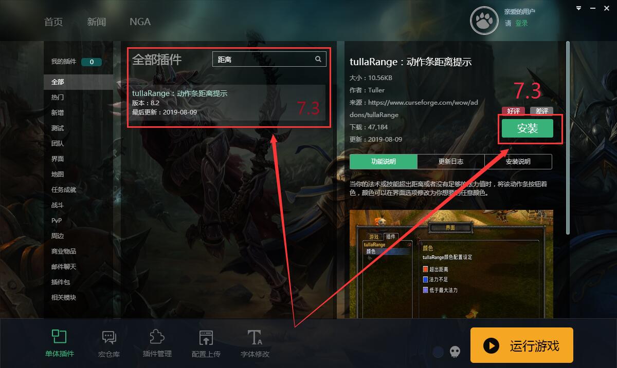
Task: Open the top-right window menu dropdown arrow
Action: (x=579, y=8)
